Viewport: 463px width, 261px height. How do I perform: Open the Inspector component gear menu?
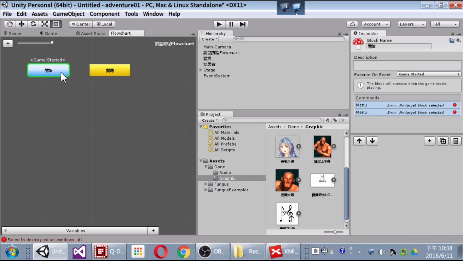tap(458, 40)
